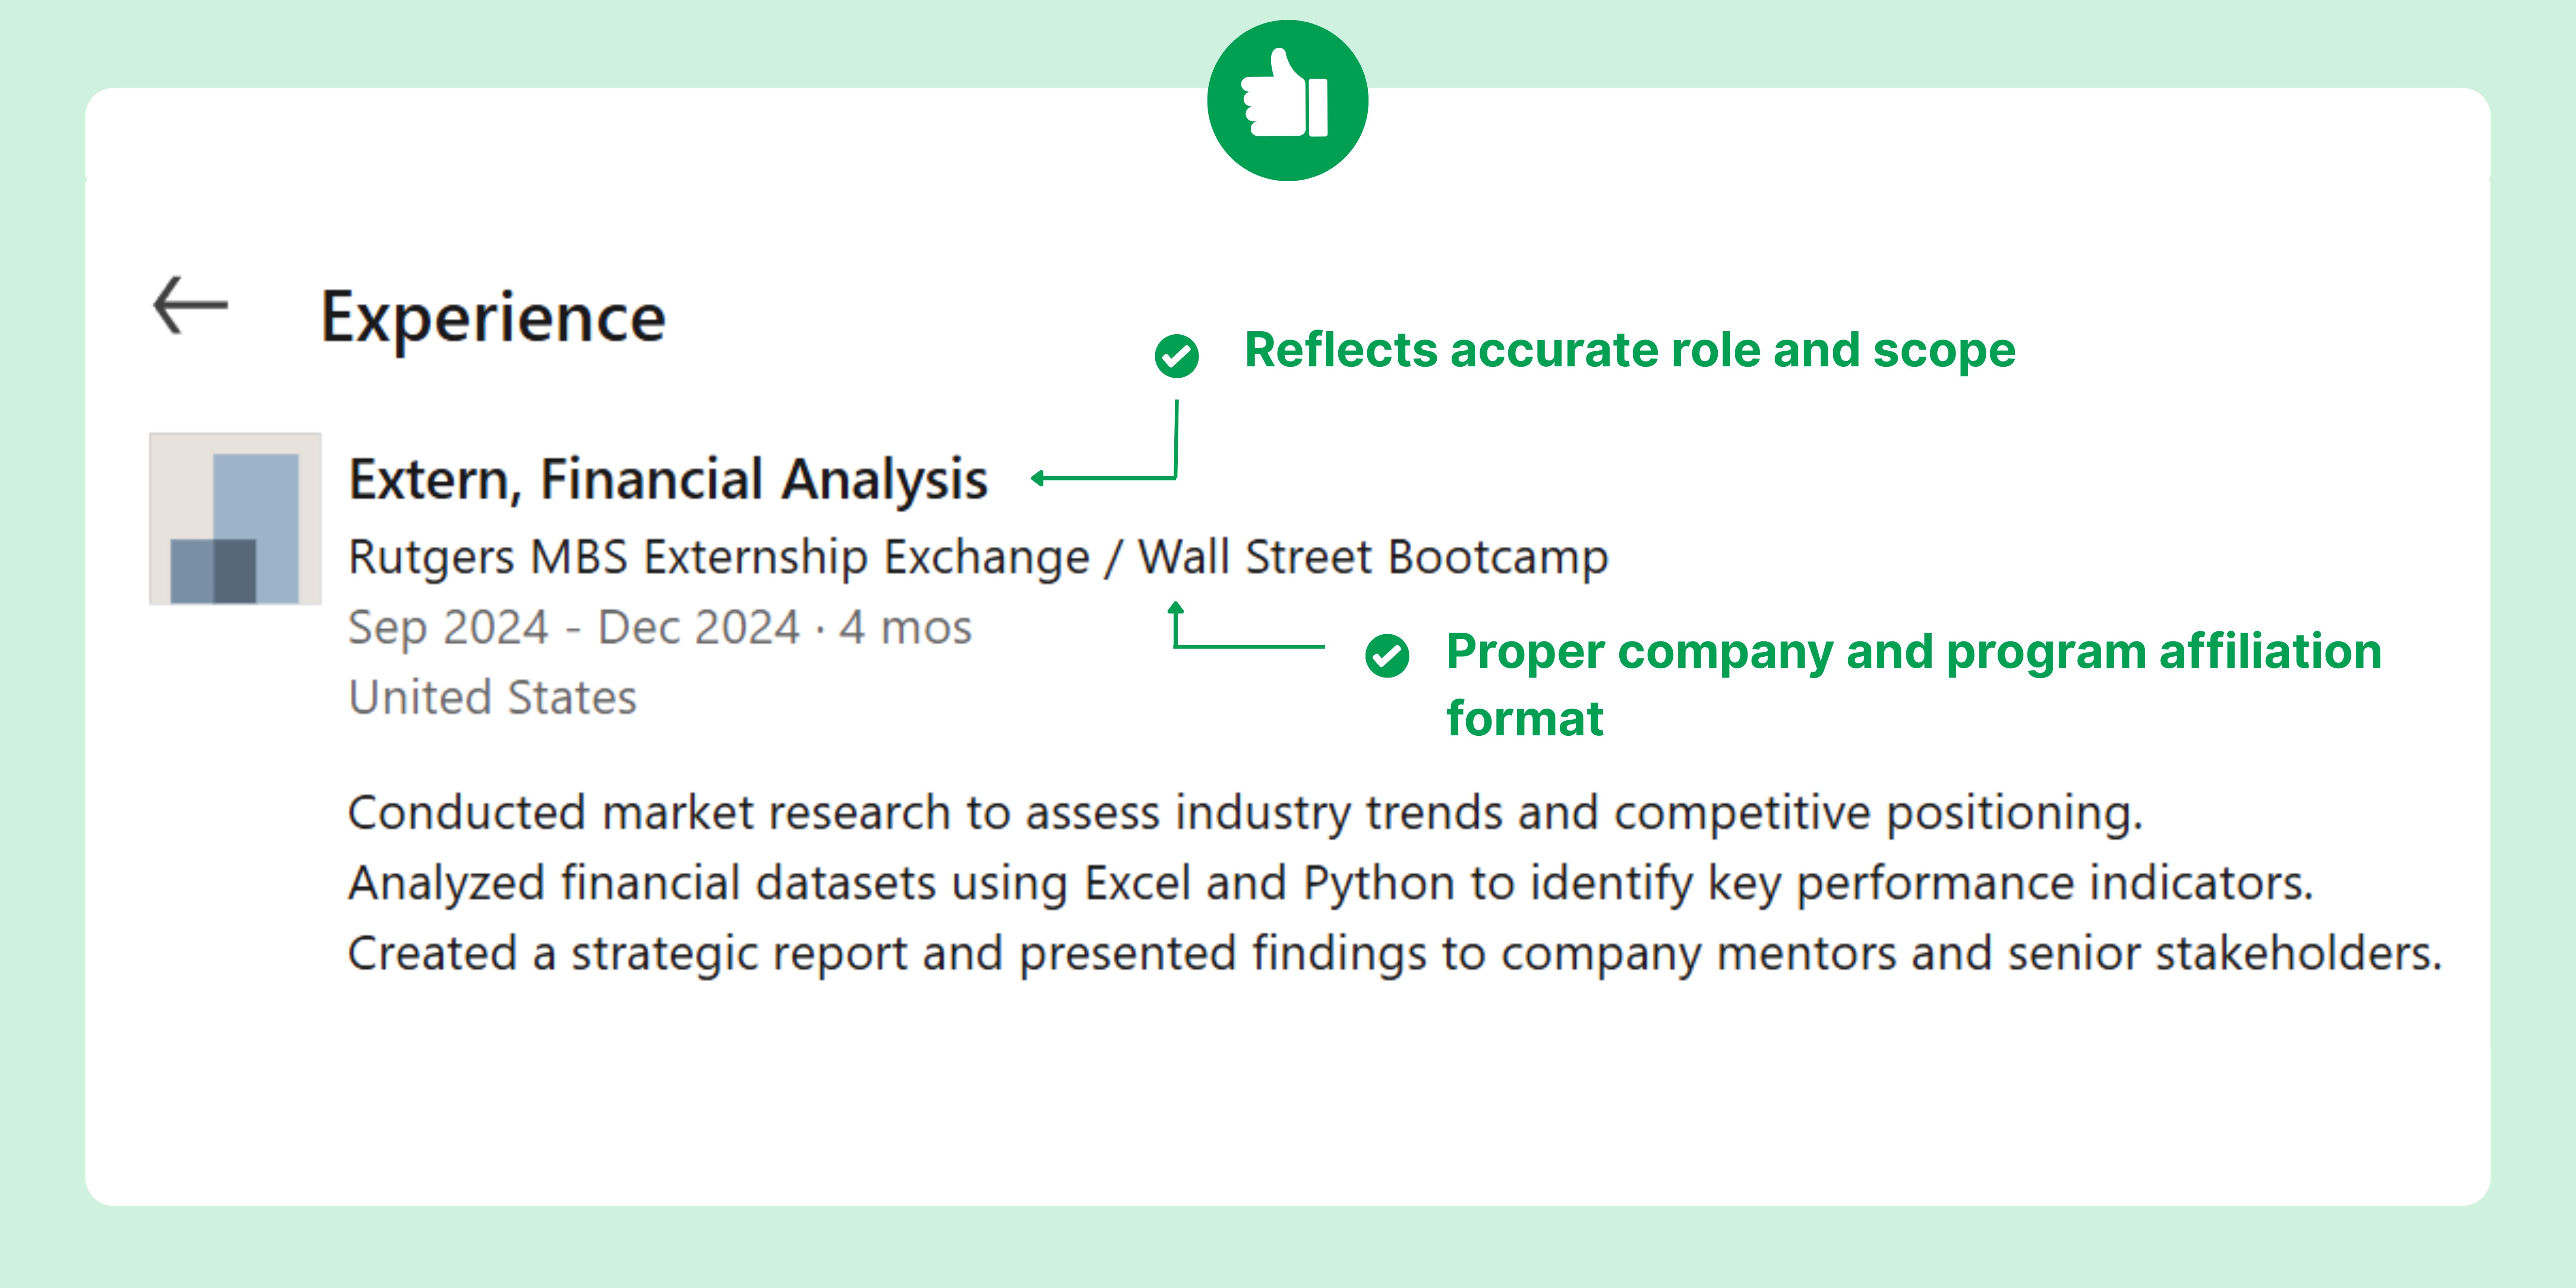The image size is (2576, 1288).
Task: Select 'Rutgers MBS Externship Exchange' company text
Action: [718, 557]
